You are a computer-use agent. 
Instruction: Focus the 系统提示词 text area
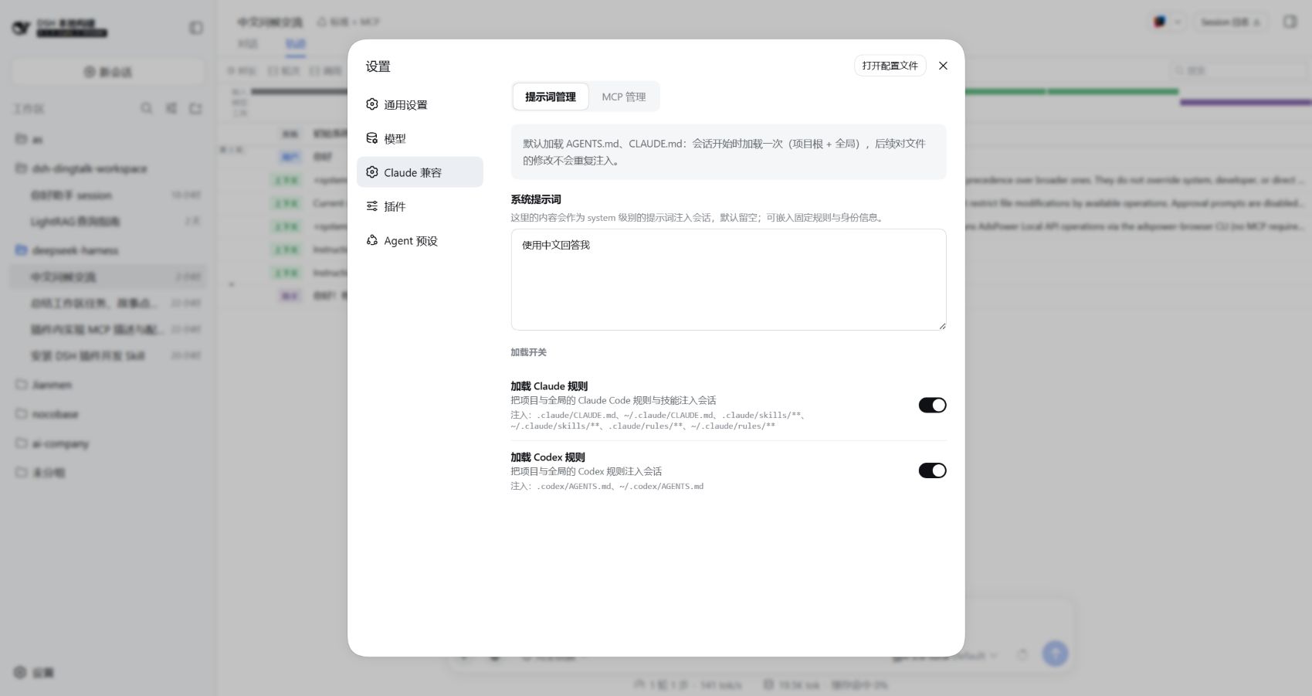coord(728,280)
